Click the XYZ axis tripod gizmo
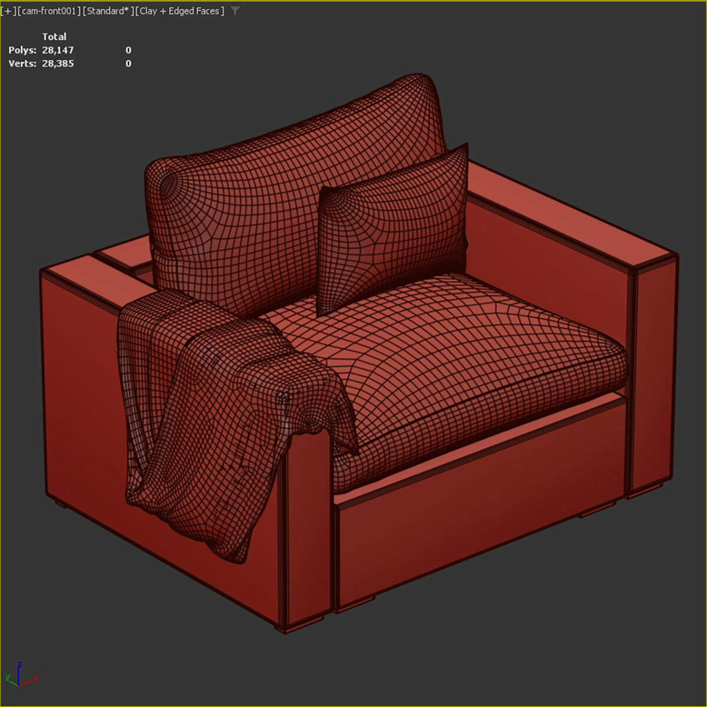The width and height of the screenshot is (707, 707). click(x=21, y=675)
